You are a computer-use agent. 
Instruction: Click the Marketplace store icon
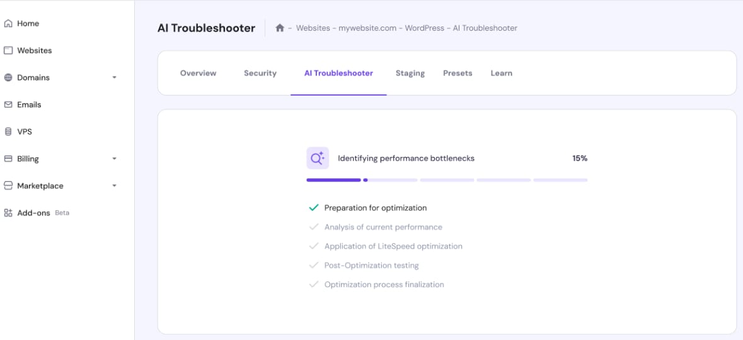pyautogui.click(x=8, y=186)
